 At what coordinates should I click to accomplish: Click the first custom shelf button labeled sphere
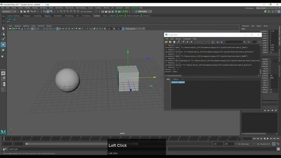pos(8,19)
